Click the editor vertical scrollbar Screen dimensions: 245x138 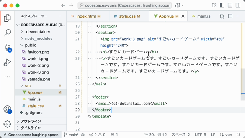pyautogui.click(x=243, y=62)
